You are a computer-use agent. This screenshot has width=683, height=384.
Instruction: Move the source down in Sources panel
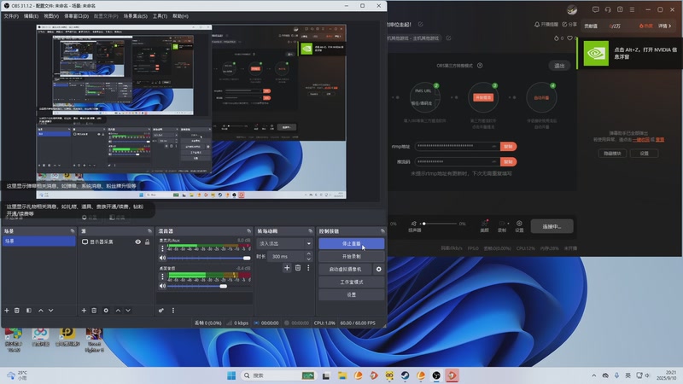click(128, 311)
